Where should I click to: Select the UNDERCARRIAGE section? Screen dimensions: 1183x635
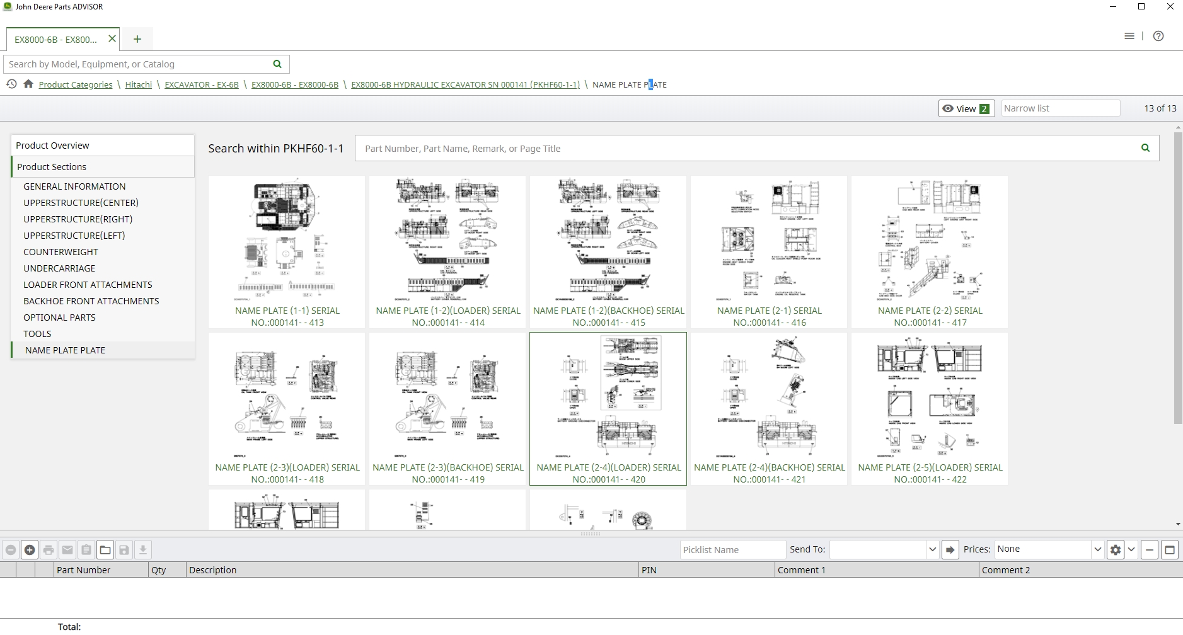point(59,268)
